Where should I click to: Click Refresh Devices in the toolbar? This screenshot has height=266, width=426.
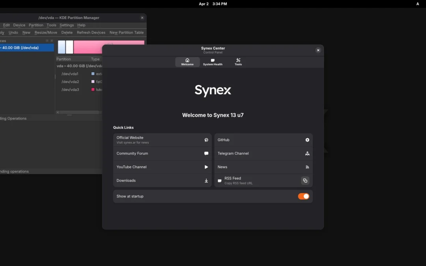tap(91, 32)
